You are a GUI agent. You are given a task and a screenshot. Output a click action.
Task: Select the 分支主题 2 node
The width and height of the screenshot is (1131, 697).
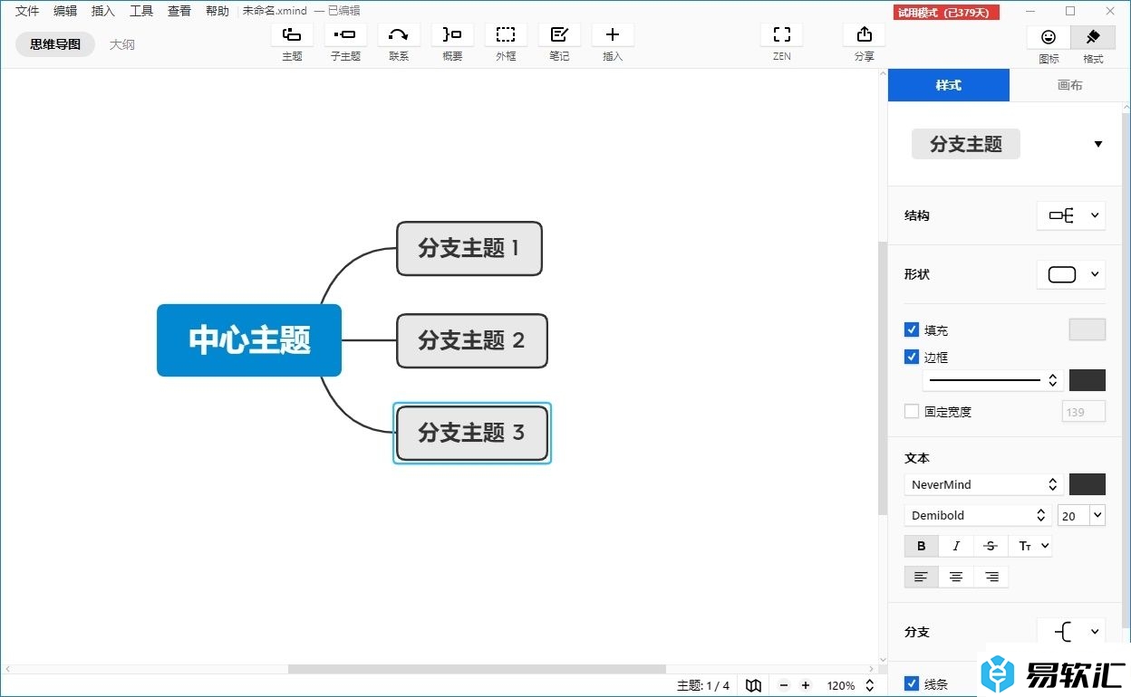coord(472,340)
